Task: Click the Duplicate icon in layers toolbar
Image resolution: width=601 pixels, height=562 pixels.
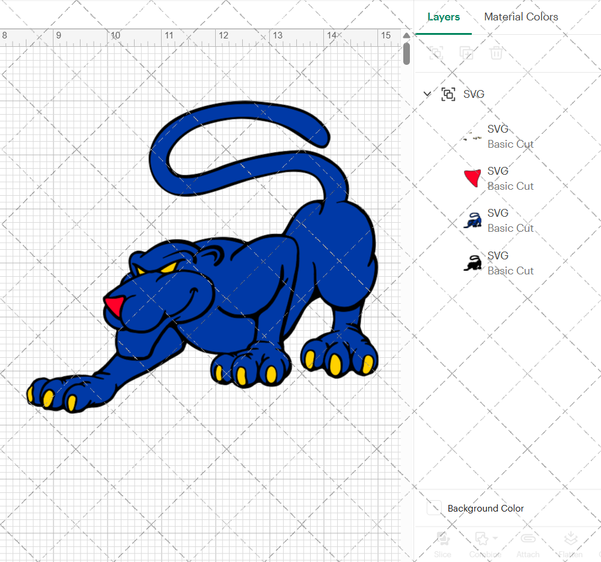Action: [466, 53]
